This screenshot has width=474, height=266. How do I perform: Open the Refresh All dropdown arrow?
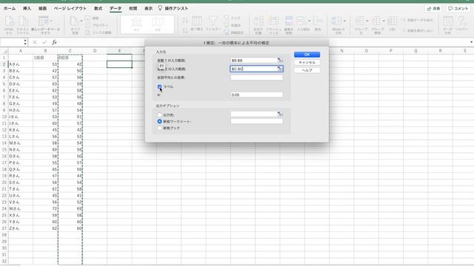point(81,21)
